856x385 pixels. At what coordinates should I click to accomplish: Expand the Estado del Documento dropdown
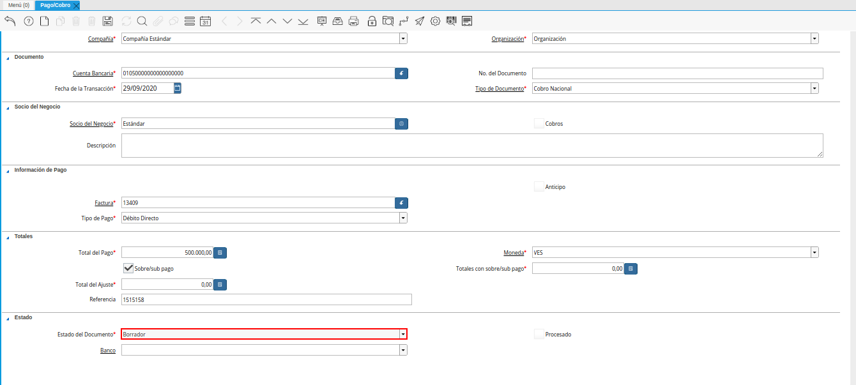coord(402,335)
